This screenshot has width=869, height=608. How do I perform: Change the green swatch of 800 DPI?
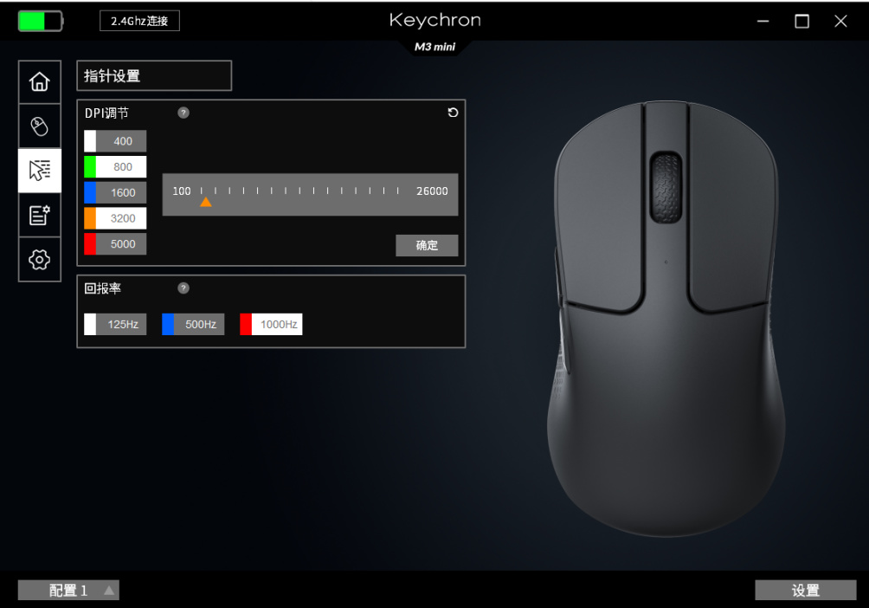tap(90, 166)
